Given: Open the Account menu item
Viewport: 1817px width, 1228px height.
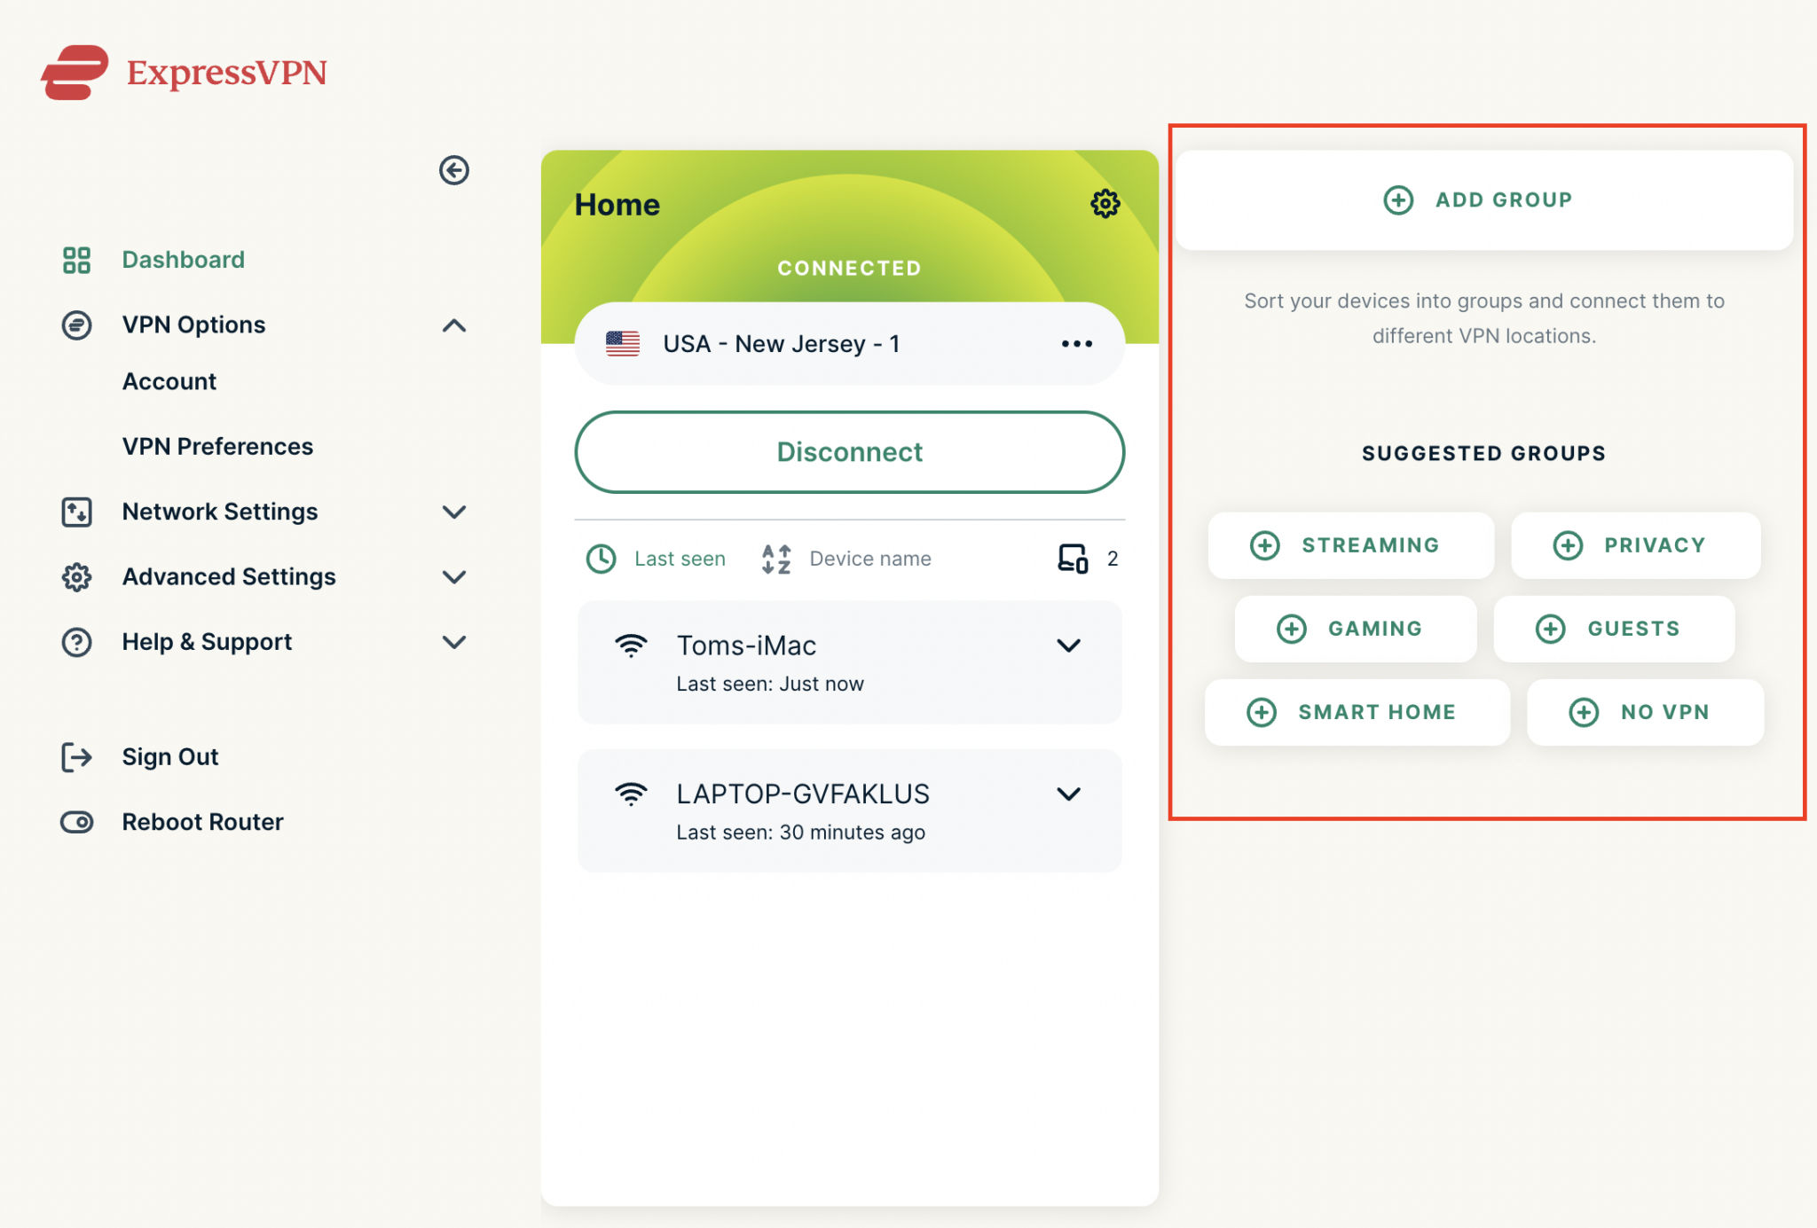Looking at the screenshot, I should point(169,381).
